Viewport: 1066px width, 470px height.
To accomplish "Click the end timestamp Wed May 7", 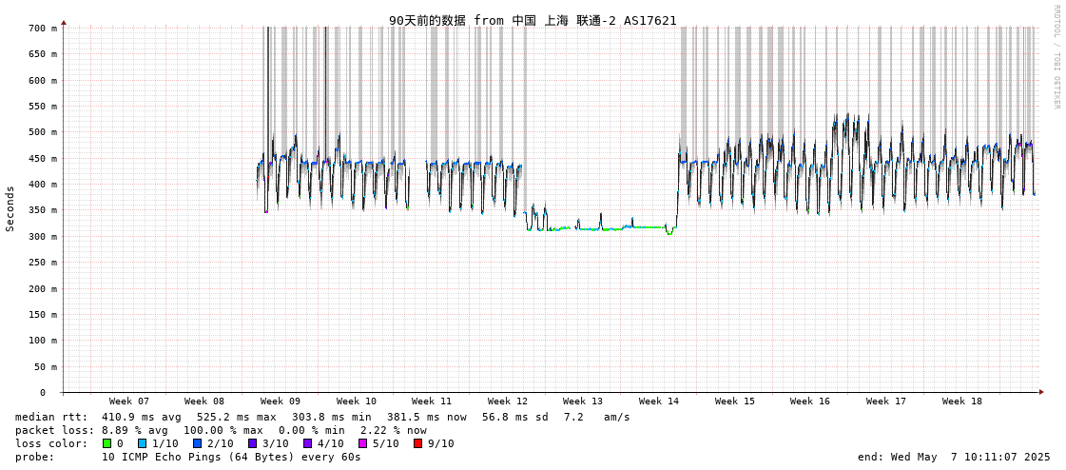I will [954, 457].
